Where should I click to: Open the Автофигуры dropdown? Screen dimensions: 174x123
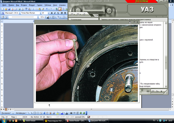pos(21,113)
